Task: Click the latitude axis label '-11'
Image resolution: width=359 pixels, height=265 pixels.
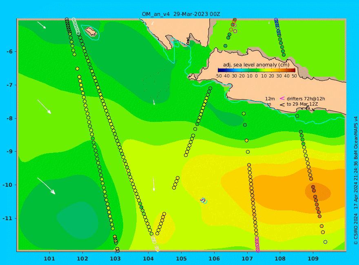Action: click(8, 218)
